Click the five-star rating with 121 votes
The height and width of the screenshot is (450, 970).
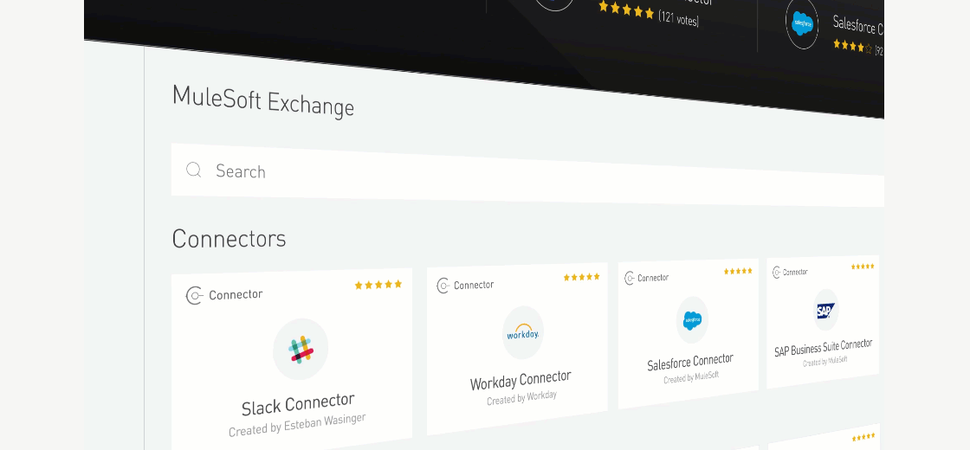tap(626, 10)
